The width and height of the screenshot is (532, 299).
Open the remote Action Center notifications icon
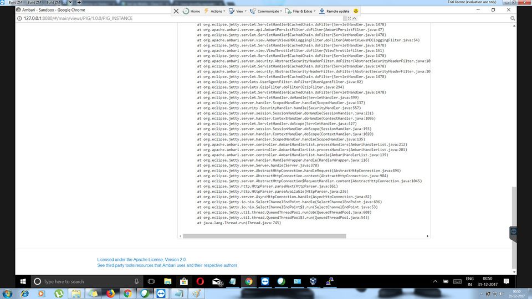pyautogui.click(x=506, y=281)
